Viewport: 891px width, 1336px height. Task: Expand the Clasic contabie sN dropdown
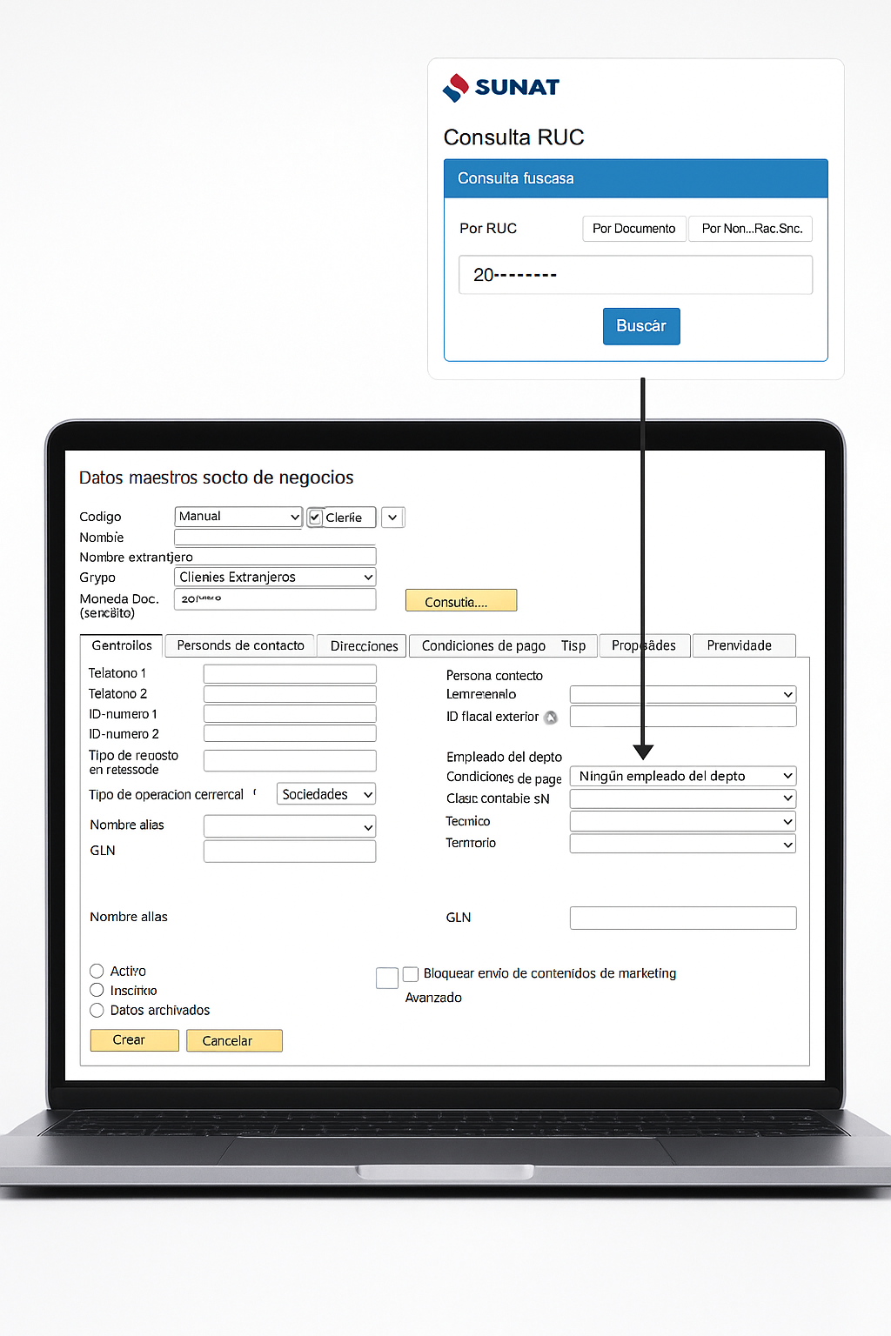(683, 798)
